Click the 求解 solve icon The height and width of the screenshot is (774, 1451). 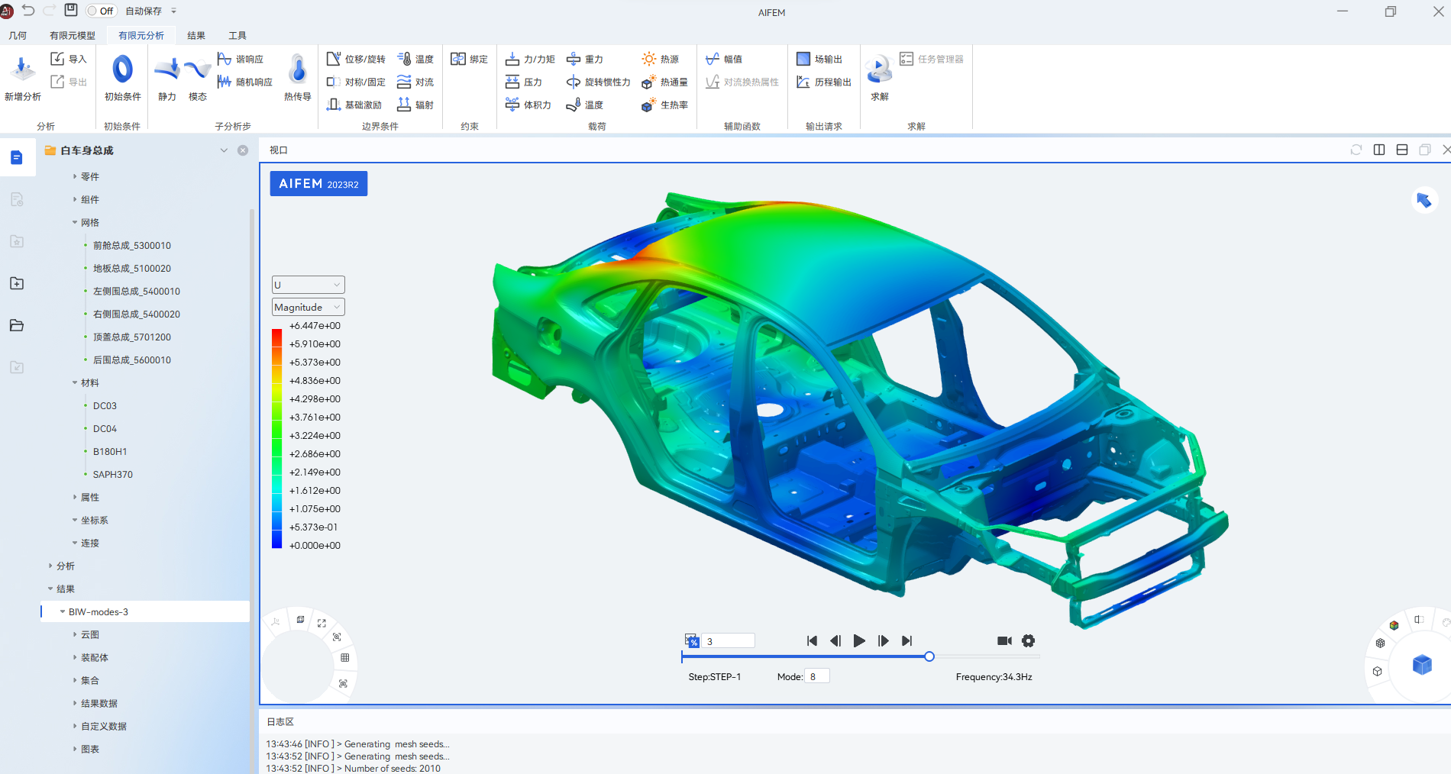coord(879,76)
